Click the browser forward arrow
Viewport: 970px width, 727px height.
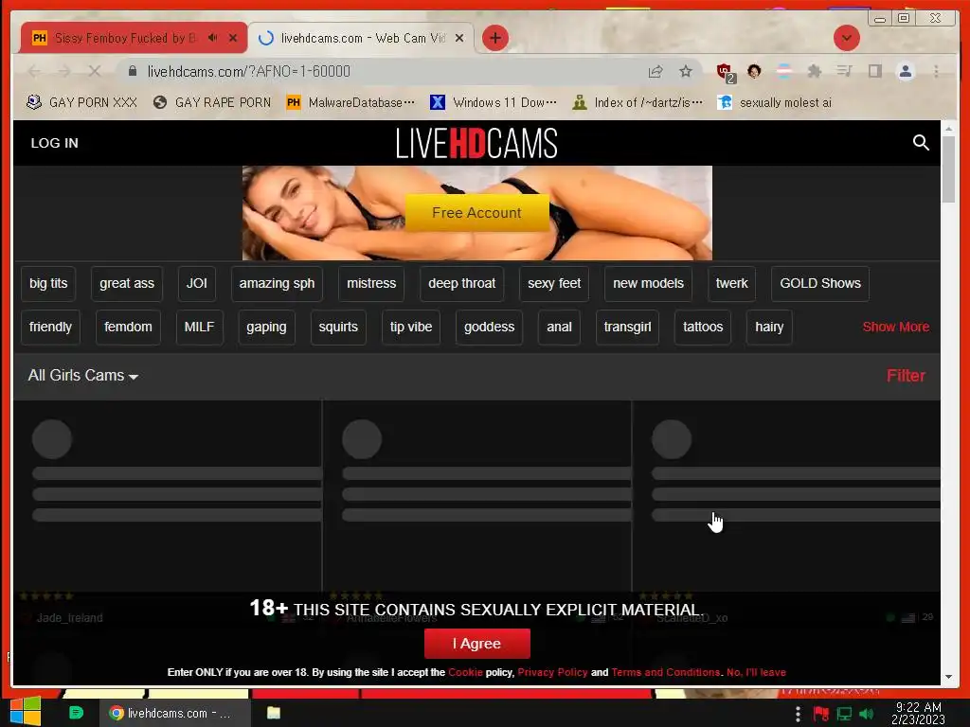point(64,72)
